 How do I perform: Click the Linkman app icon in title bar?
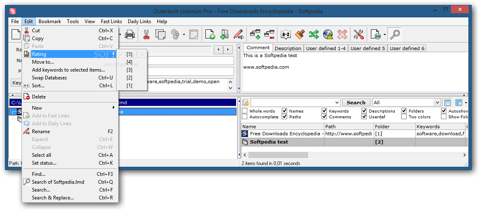pos(12,11)
